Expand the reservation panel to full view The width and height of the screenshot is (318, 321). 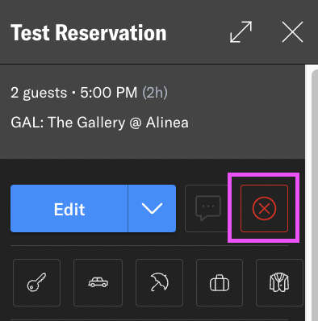(241, 32)
